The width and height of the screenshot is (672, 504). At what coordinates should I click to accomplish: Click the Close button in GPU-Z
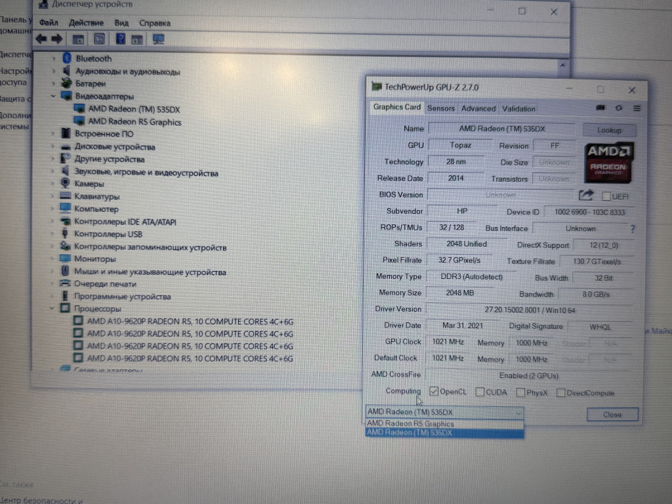pyautogui.click(x=612, y=415)
